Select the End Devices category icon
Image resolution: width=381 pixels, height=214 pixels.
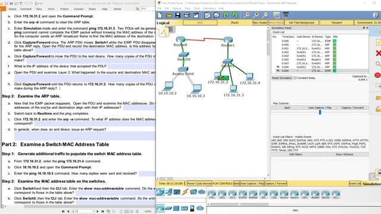tap(168, 192)
